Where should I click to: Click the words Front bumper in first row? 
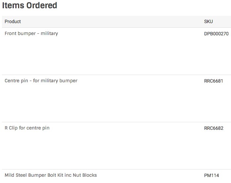pos(20,33)
